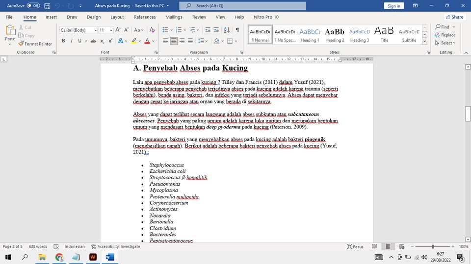This screenshot has width=471, height=264.
Task: Click the Multilevel List icon
Action: coord(192,30)
